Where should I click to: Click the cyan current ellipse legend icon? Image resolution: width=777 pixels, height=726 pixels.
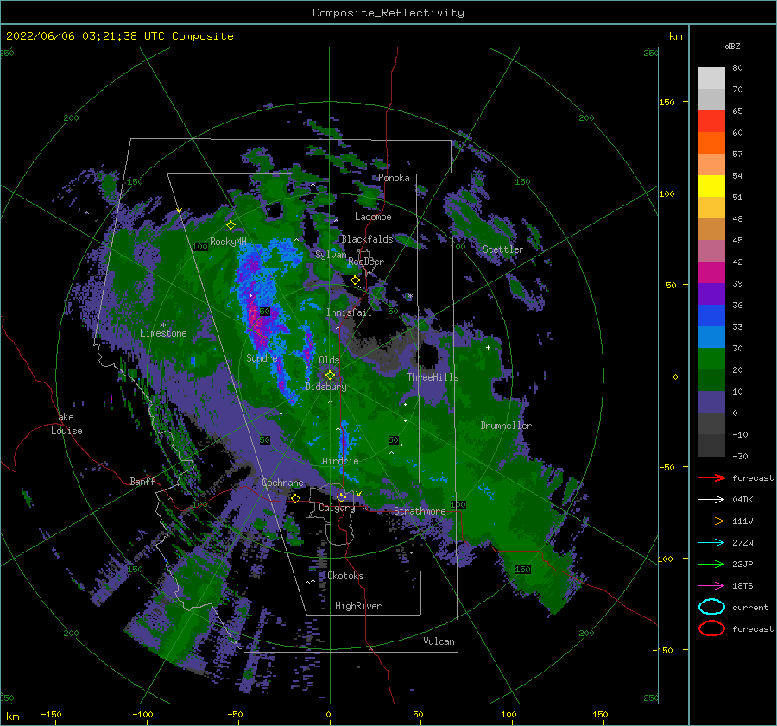pos(712,607)
